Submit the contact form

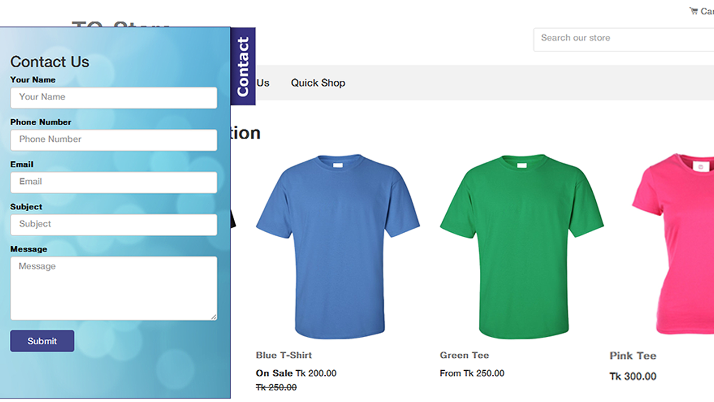point(42,341)
